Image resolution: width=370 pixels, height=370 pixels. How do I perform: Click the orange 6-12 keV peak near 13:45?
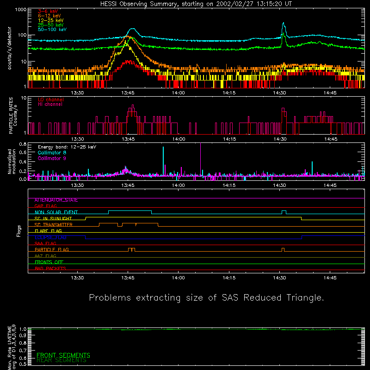click(x=128, y=37)
